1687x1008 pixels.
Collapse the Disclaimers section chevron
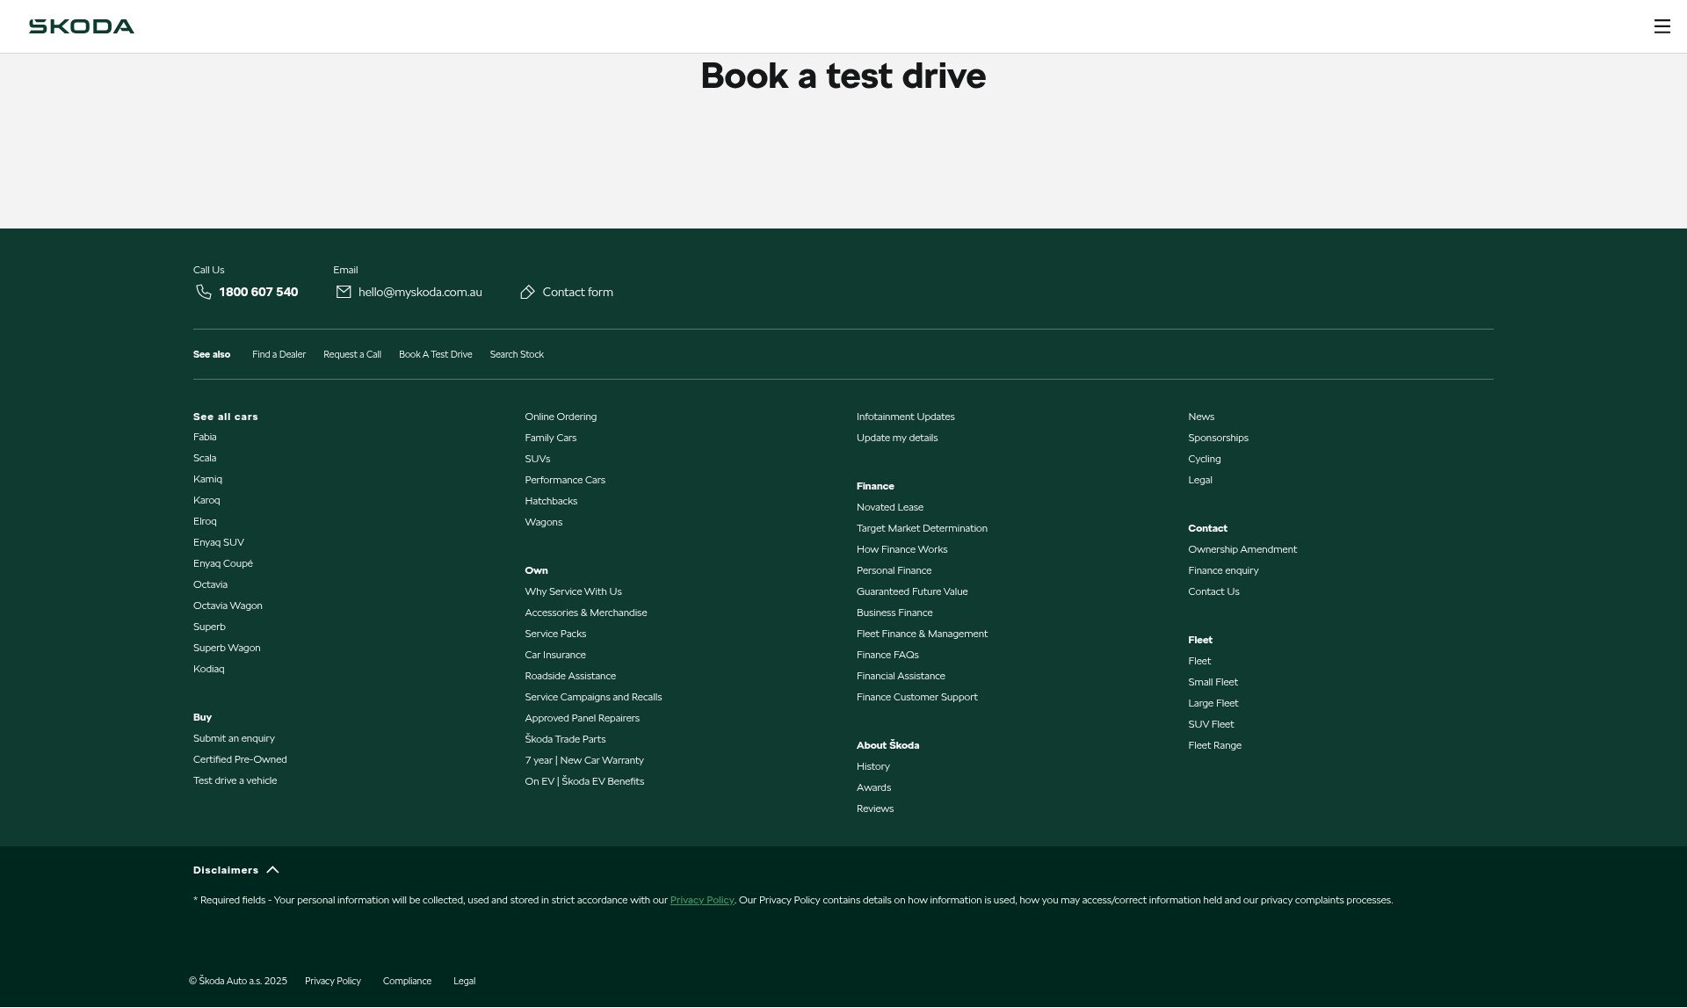[272, 871]
